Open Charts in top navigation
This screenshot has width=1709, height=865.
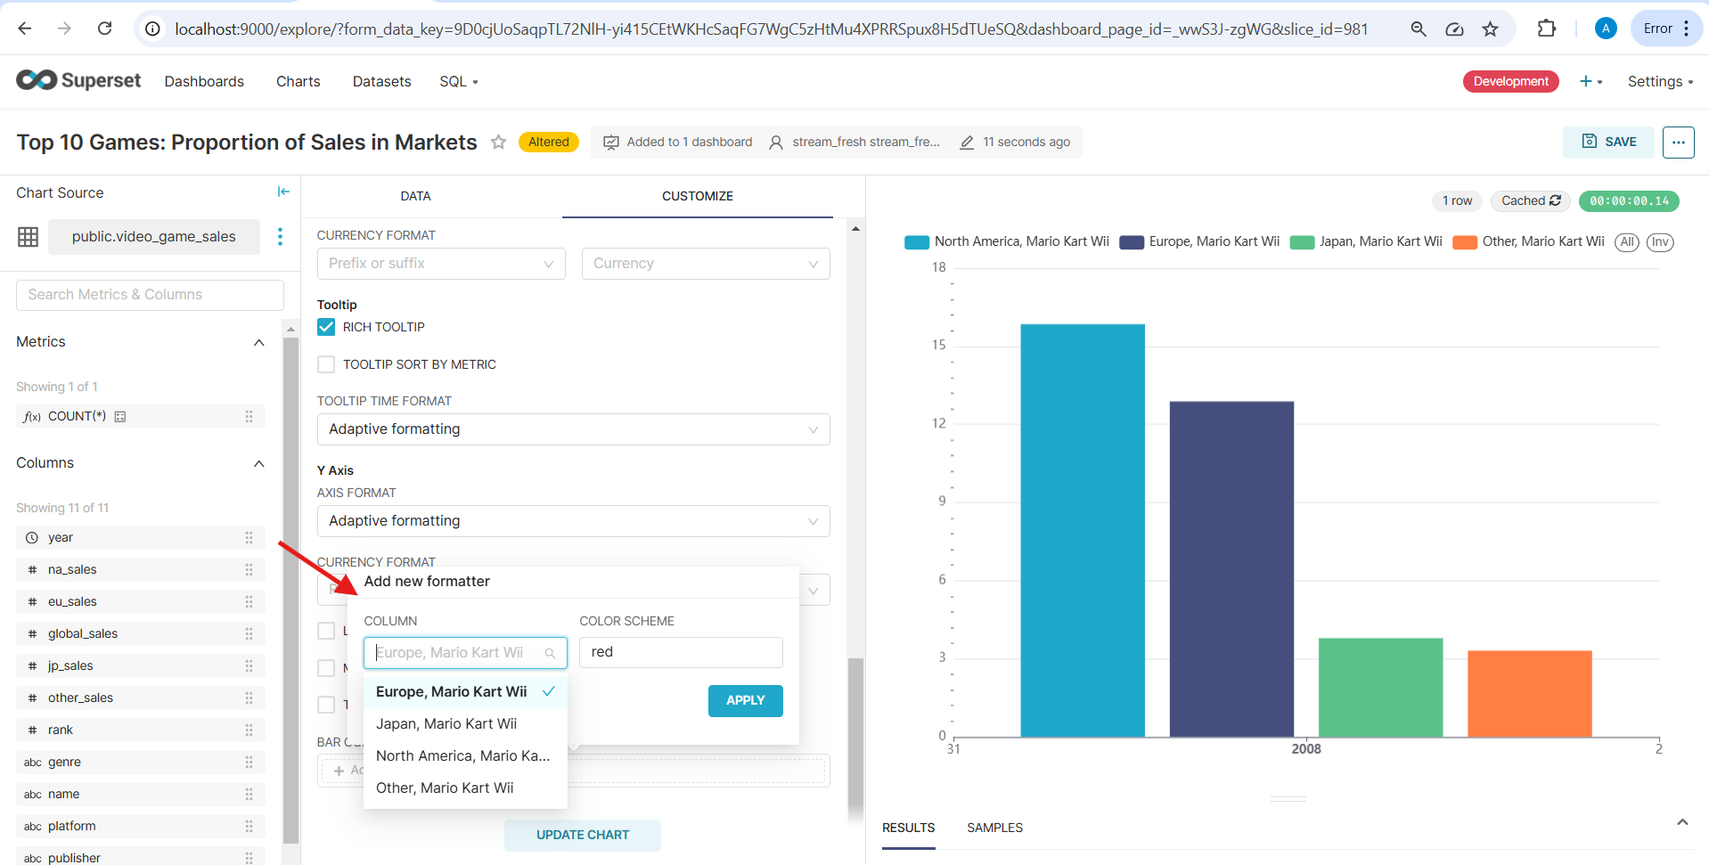point(298,81)
